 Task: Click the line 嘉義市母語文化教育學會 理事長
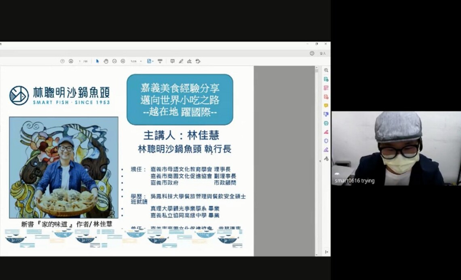[x=190, y=170]
